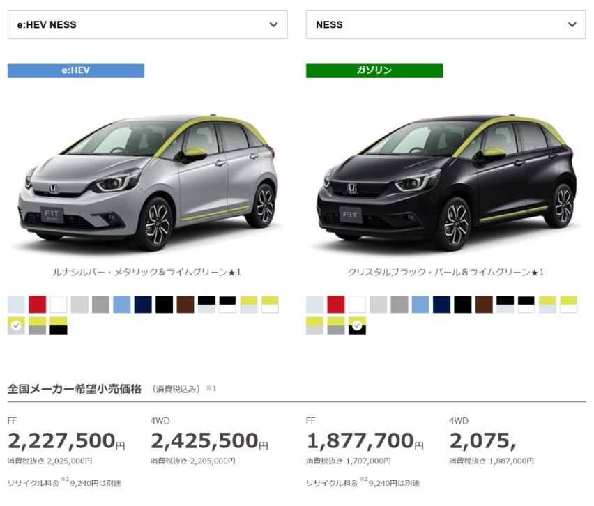Click 消費税抜き 1,707,000円 text
Screen dimensions: 594x506
(x=349, y=461)
